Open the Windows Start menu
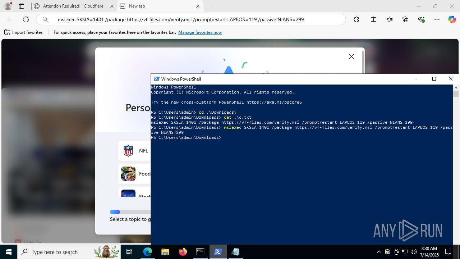 [x=9, y=252]
